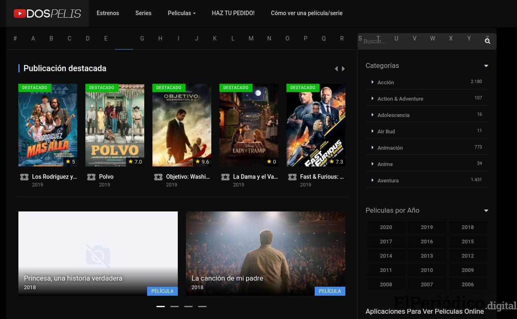Open Cómo ver una película/serie

307,13
